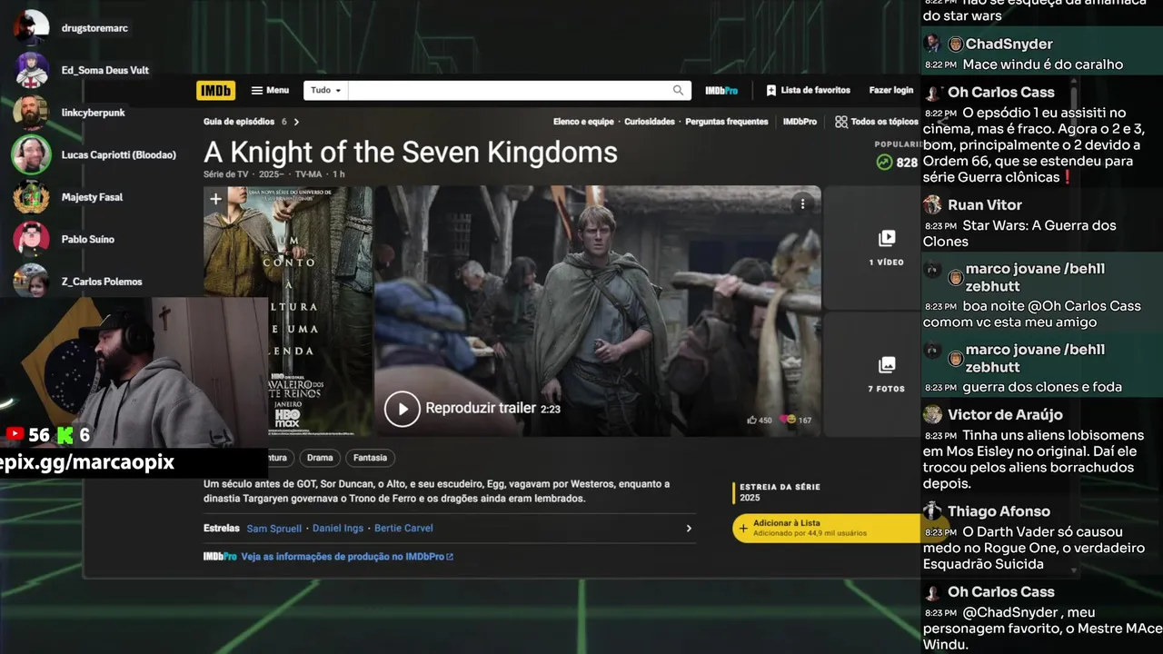The height and width of the screenshot is (654, 1163).
Task: Open the IMDb home logo
Action: (215, 91)
